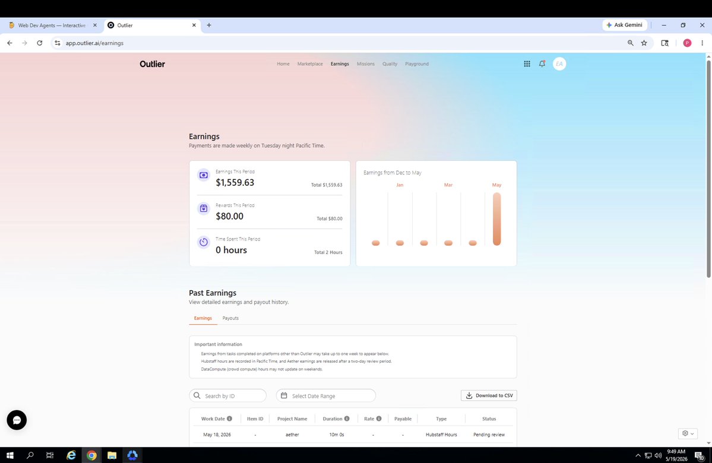The width and height of the screenshot is (712, 463).
Task: Click the Mar marker in earnings chart
Action: coord(448,243)
